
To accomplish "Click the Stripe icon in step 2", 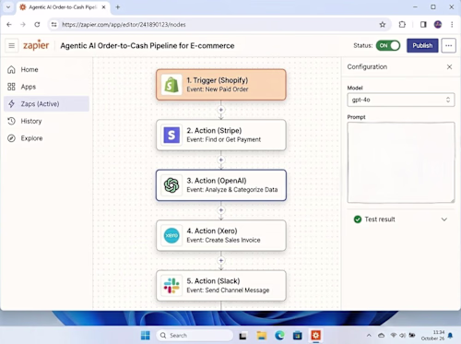I will pyautogui.click(x=171, y=135).
